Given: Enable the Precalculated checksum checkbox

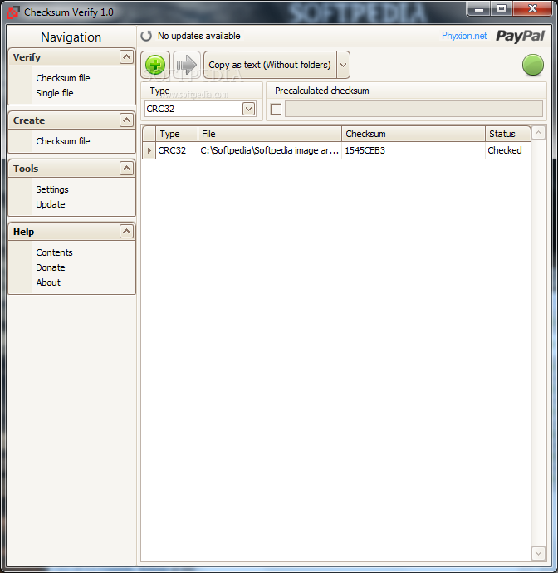Looking at the screenshot, I should tap(276, 109).
